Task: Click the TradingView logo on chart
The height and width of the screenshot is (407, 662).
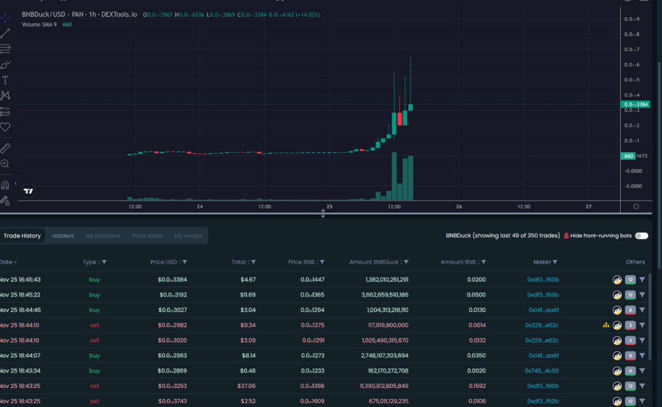Action: (x=29, y=191)
